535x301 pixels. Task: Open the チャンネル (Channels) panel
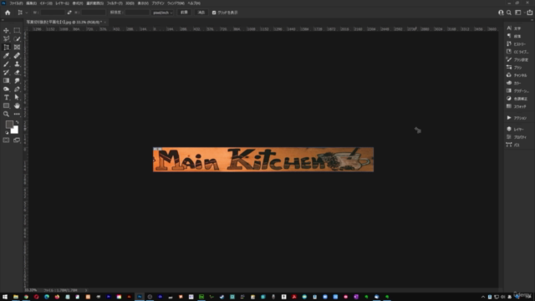(517, 75)
